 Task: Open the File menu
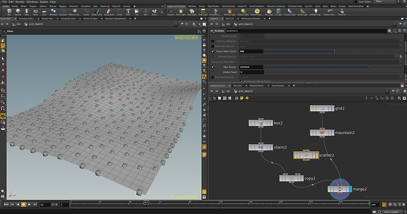[x=5, y=2]
